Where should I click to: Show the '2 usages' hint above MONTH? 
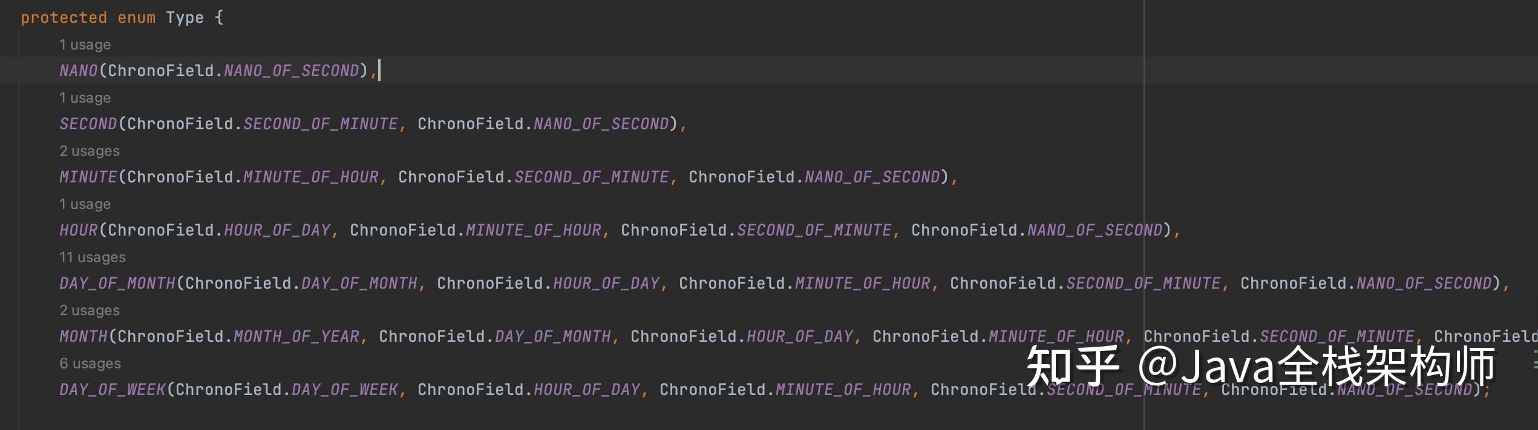[90, 310]
